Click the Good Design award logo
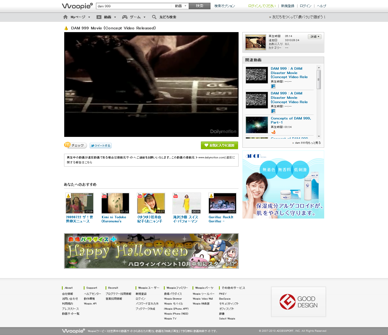 [298, 302]
